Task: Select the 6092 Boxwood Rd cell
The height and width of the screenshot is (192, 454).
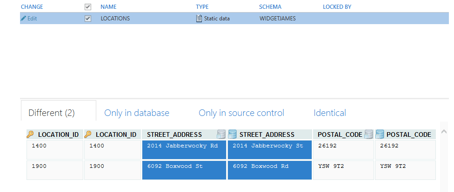Action: 270,170
